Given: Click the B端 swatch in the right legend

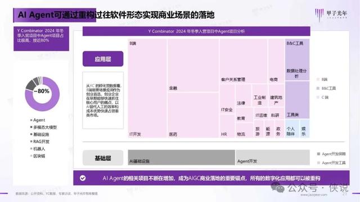Looking at the screenshot, I should [x=318, y=79].
